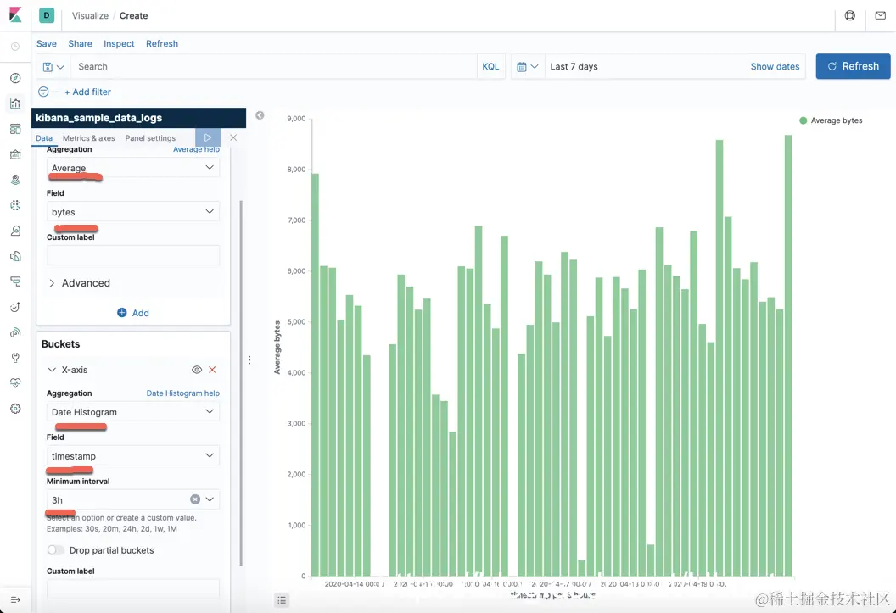
Task: Open the Minimum interval dropdown arrow
Action: [x=210, y=499]
